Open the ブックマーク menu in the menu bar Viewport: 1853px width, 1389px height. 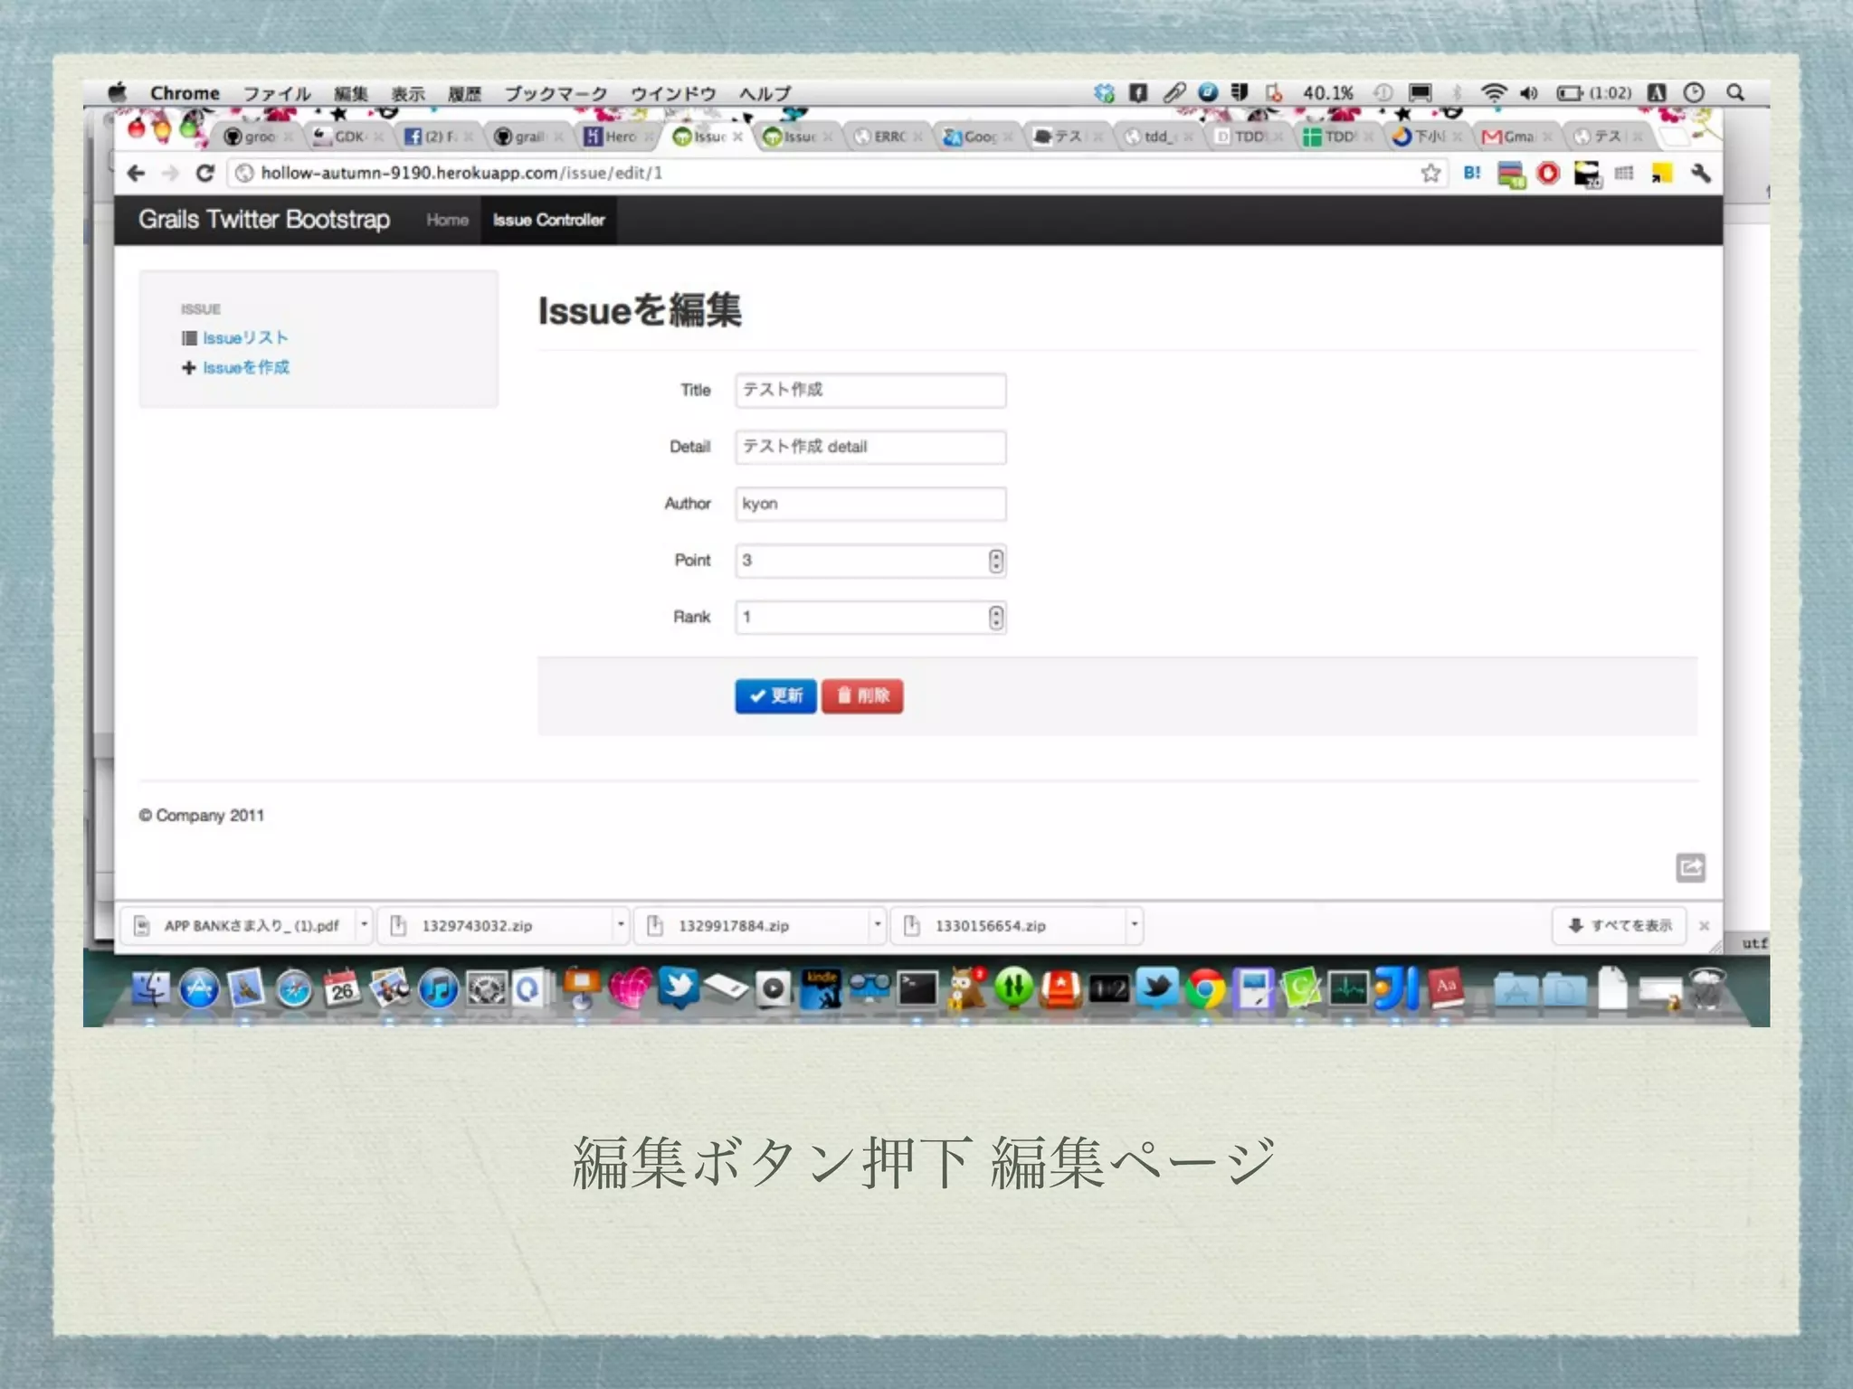click(x=556, y=94)
